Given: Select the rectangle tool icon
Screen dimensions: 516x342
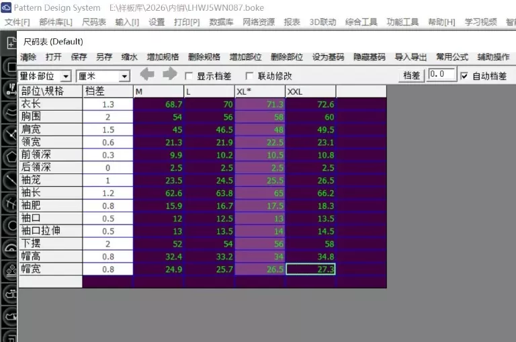Looking at the screenshot, I should [11, 67].
